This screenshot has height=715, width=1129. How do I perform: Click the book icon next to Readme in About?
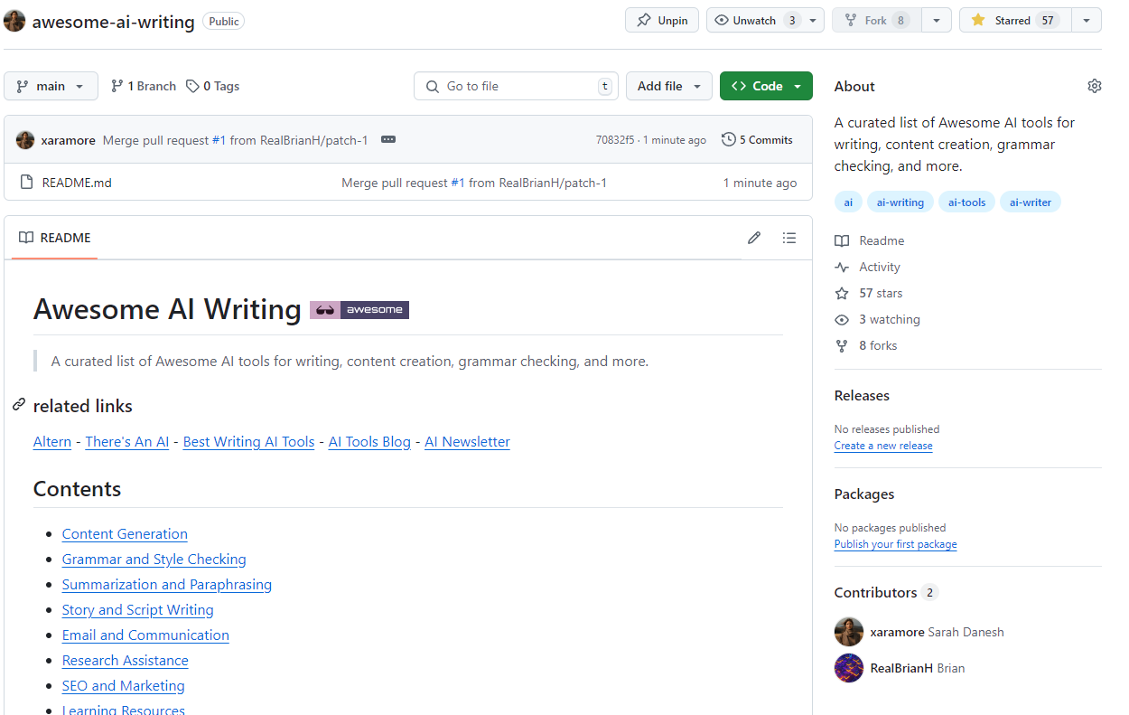pyautogui.click(x=842, y=240)
